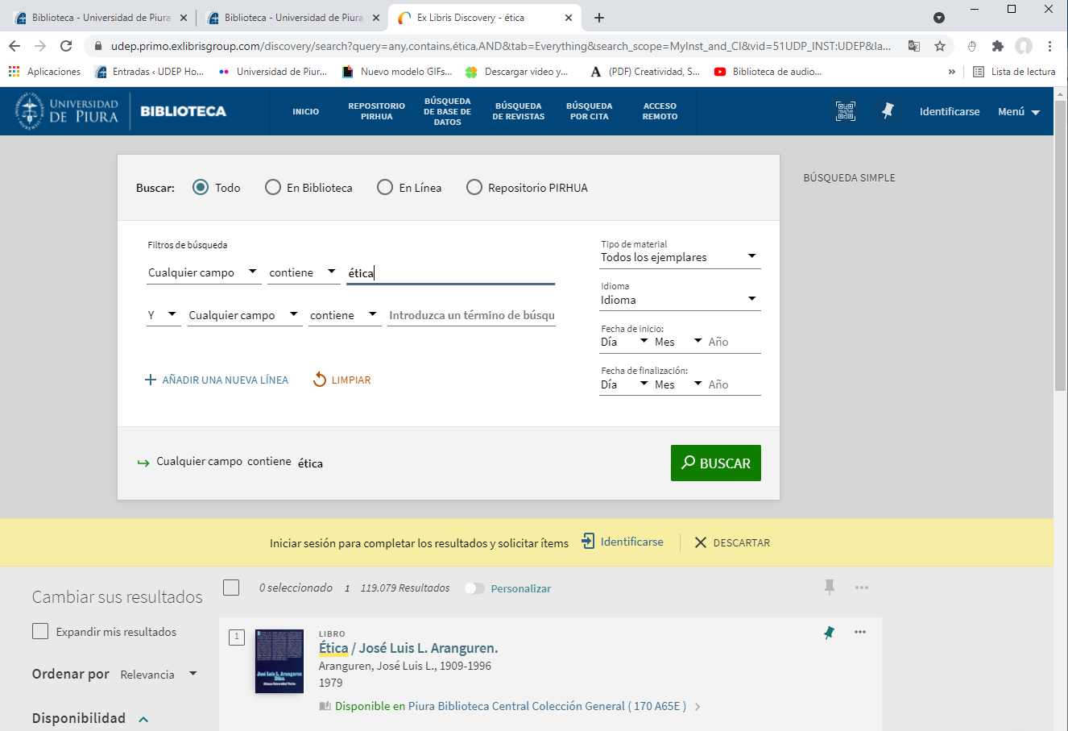Open the QR code scanner icon
This screenshot has height=731, width=1068.
(x=845, y=111)
